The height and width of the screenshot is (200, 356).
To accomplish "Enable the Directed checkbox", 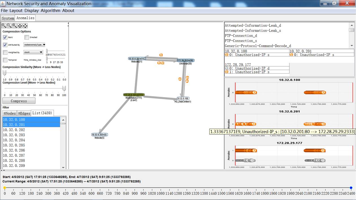I will [27, 37].
